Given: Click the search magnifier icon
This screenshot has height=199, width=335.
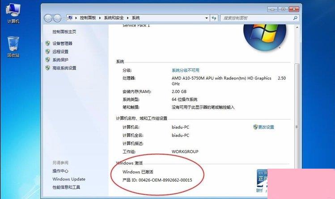Looking at the screenshot, I should coord(295,18).
